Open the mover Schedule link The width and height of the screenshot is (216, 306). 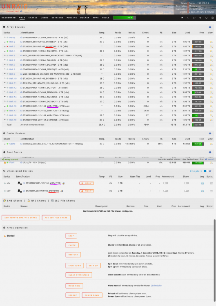point(156,286)
